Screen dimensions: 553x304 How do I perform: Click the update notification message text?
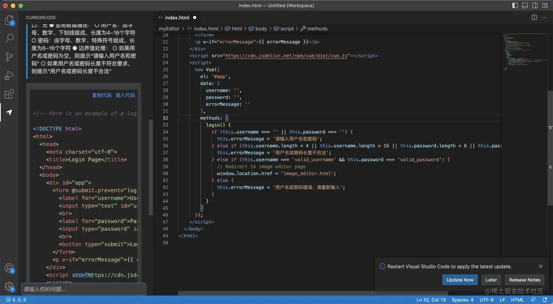pyautogui.click(x=449, y=266)
